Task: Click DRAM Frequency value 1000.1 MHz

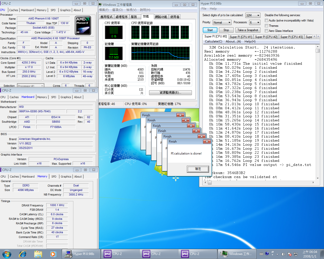Action: pyautogui.click(x=57, y=205)
